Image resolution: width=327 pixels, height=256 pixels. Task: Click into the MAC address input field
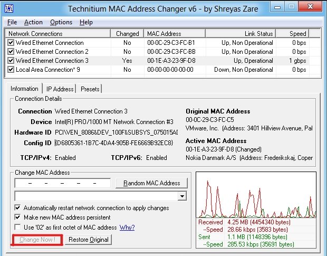(63, 183)
